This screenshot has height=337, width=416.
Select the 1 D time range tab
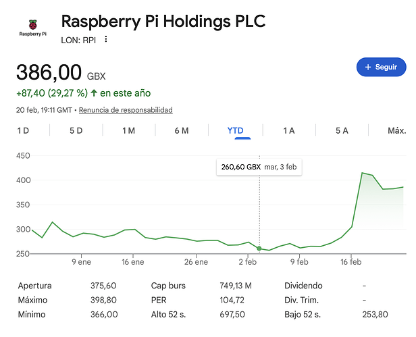pos(22,130)
